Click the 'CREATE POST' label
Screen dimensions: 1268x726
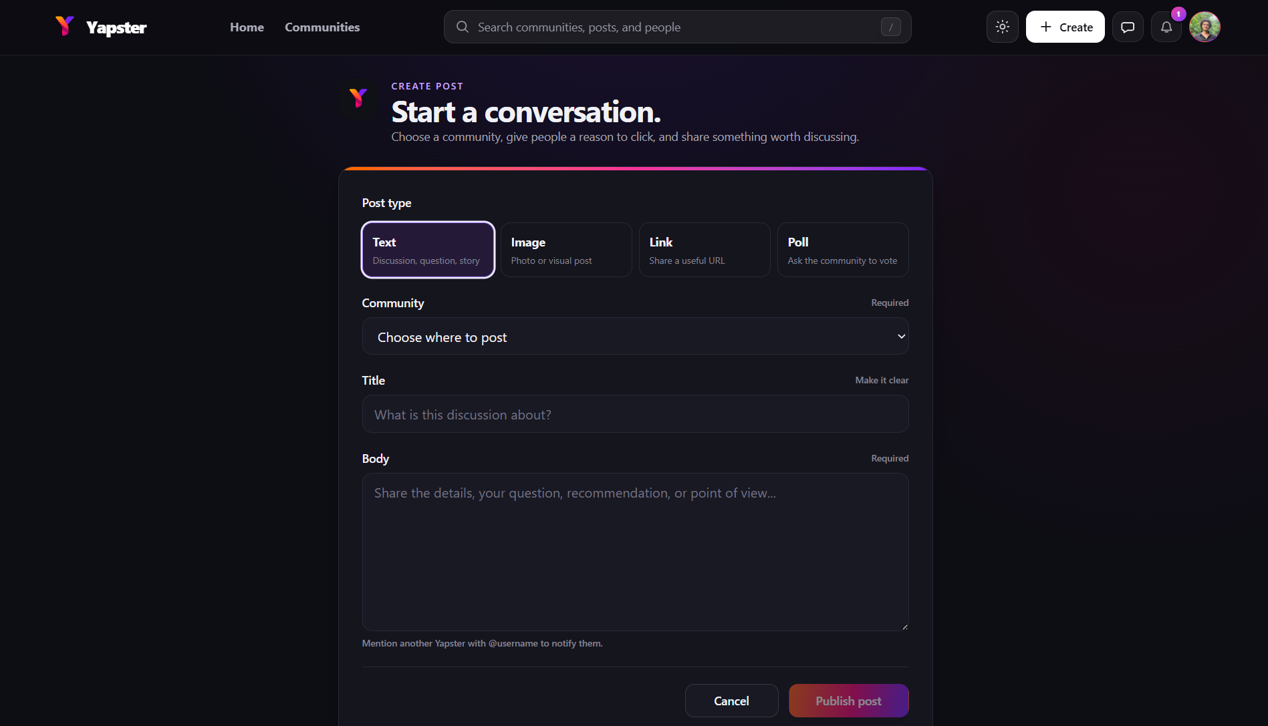(x=427, y=86)
